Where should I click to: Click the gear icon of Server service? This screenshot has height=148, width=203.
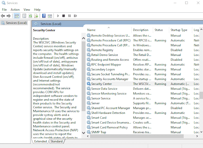[88, 103]
